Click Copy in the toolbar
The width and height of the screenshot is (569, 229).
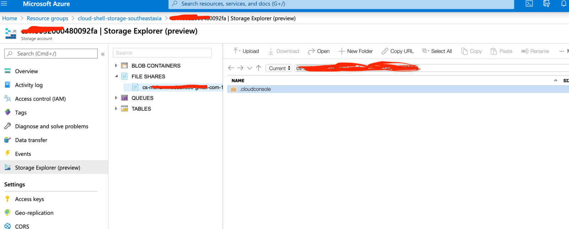coord(472,51)
